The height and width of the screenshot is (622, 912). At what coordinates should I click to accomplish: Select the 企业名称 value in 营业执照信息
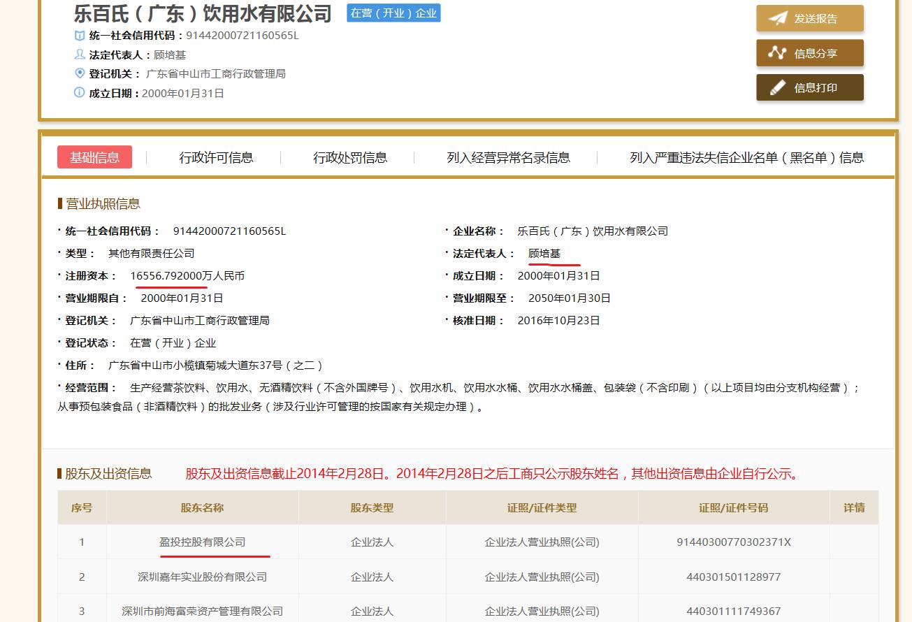pyautogui.click(x=593, y=231)
